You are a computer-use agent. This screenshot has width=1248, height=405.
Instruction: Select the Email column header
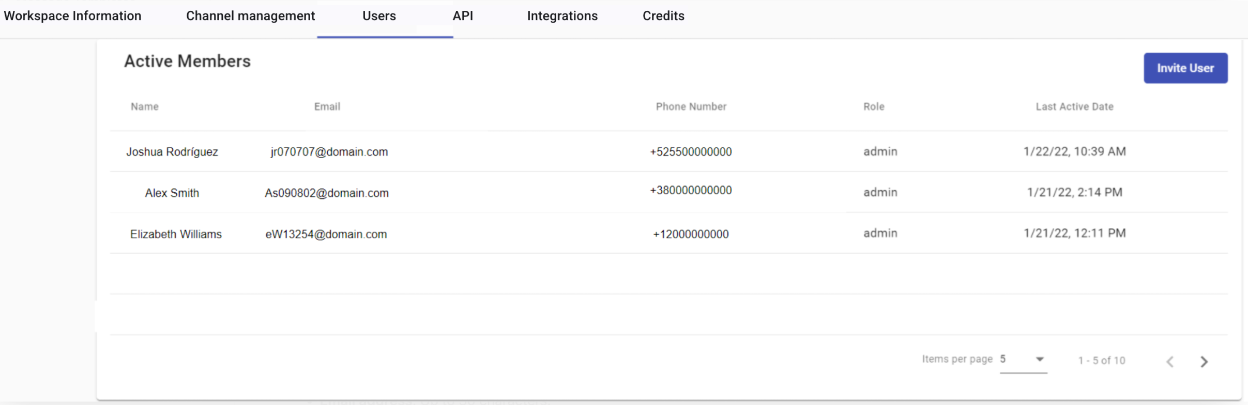[327, 106]
